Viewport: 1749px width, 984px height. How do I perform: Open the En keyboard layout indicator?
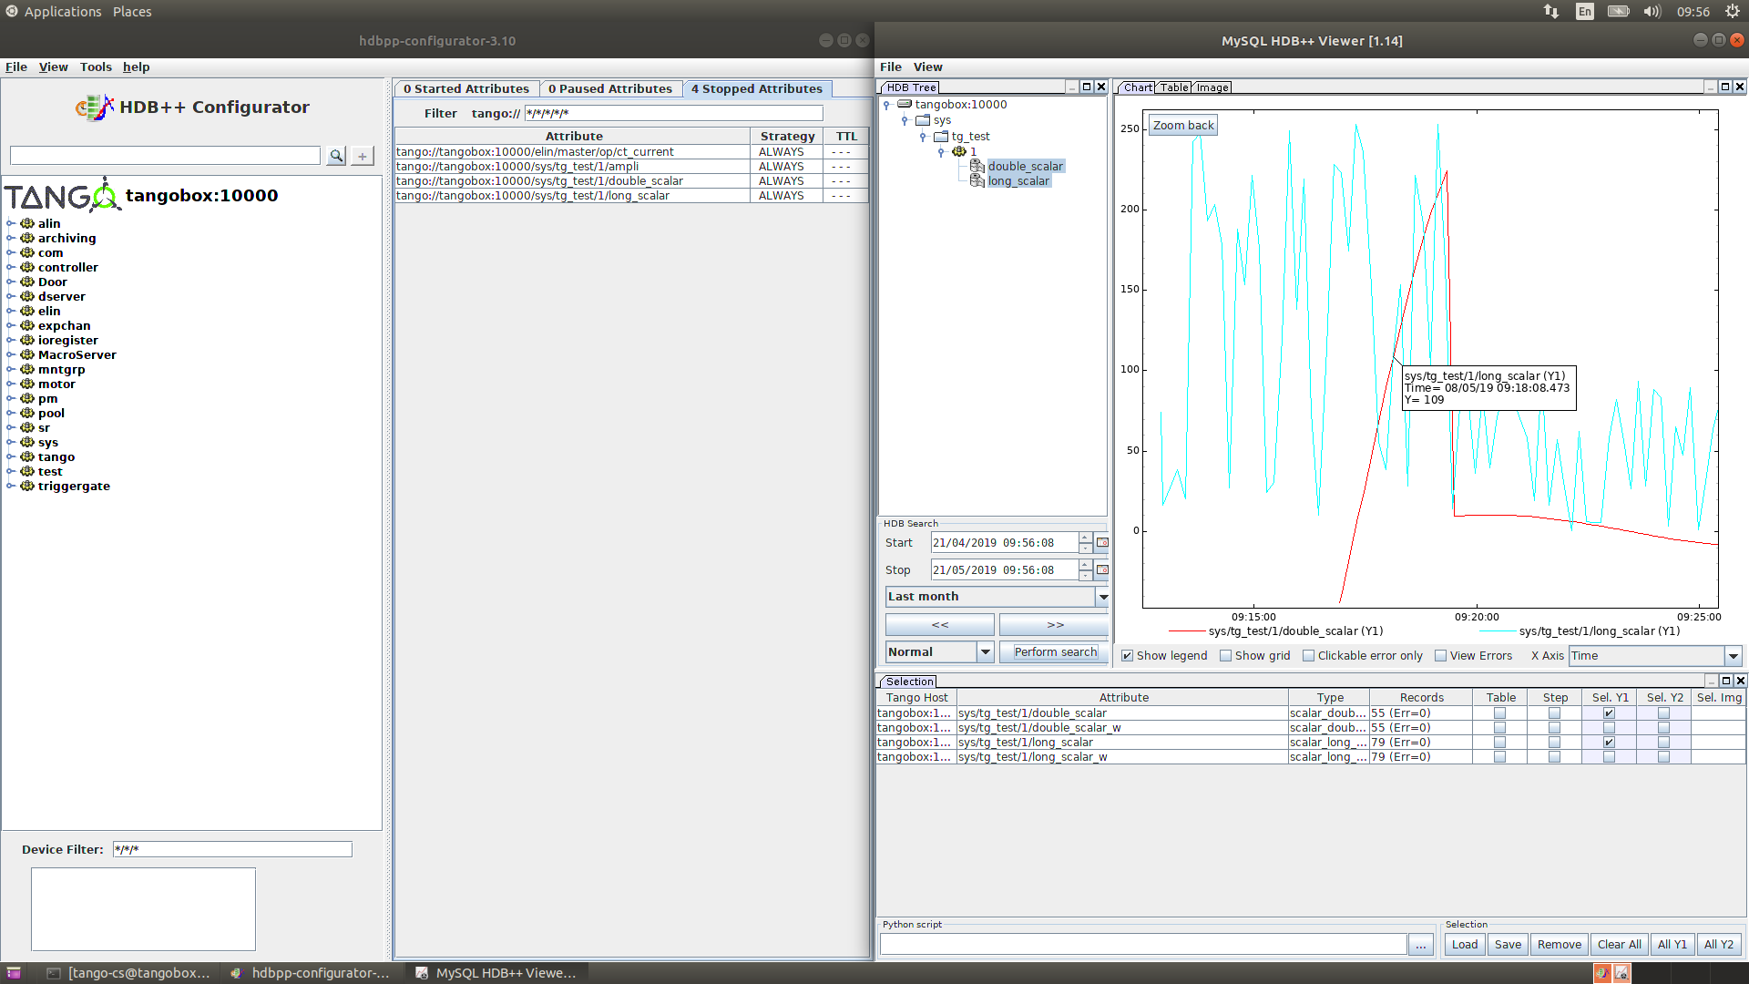pyautogui.click(x=1585, y=12)
